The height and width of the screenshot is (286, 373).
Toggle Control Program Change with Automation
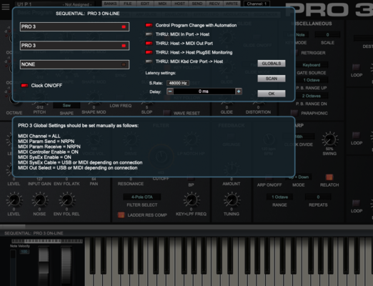[149, 25]
